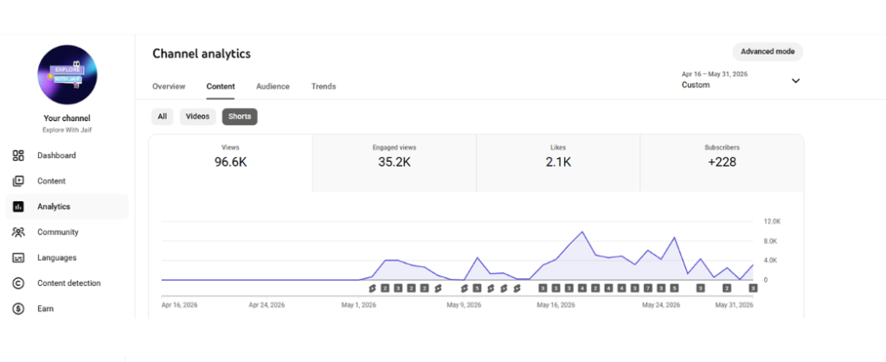Viewport: 886px width, 362px height.
Task: Show the Likes metric card 2.1K
Action: pyautogui.click(x=558, y=163)
